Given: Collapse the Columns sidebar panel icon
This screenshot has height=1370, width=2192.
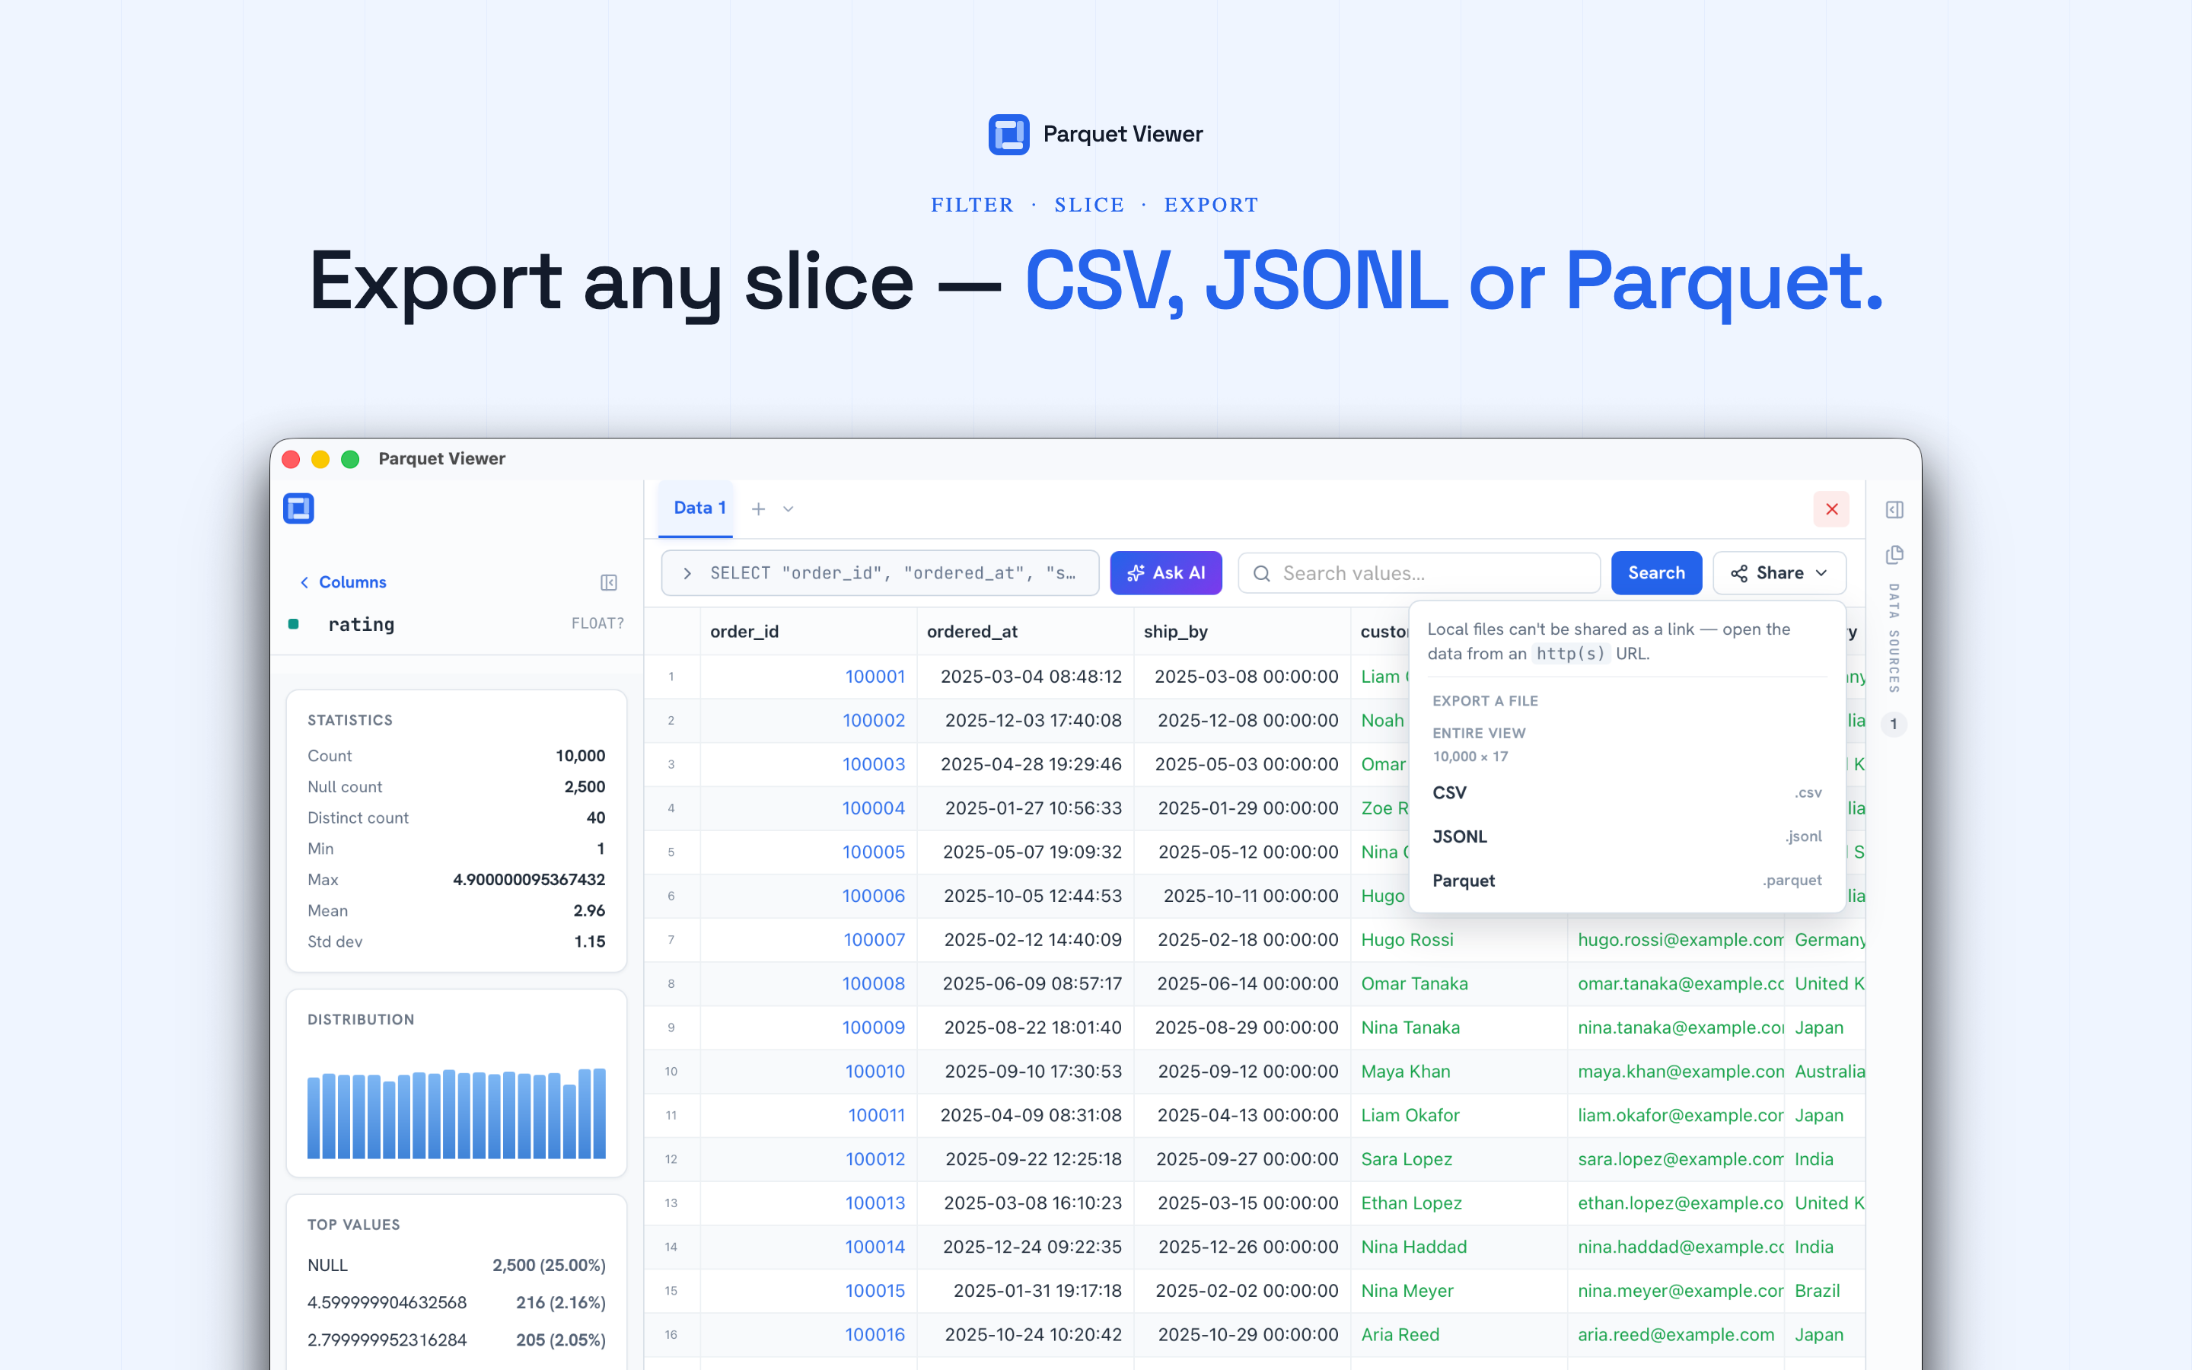Looking at the screenshot, I should tap(609, 582).
